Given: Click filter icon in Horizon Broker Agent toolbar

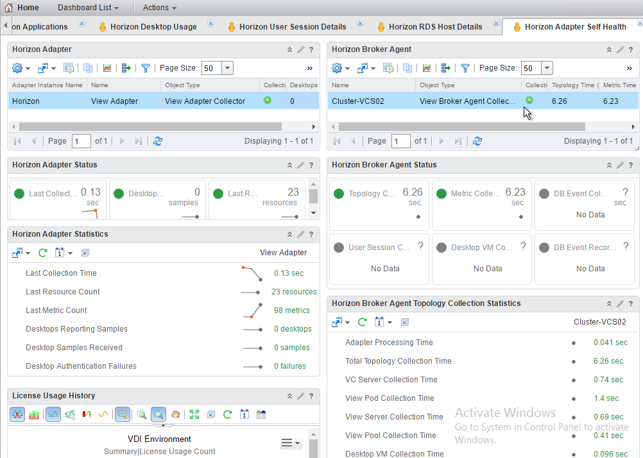Looking at the screenshot, I should [x=465, y=68].
